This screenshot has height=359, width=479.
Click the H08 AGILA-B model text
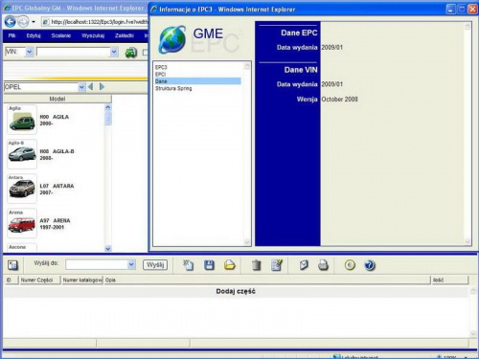(x=57, y=154)
